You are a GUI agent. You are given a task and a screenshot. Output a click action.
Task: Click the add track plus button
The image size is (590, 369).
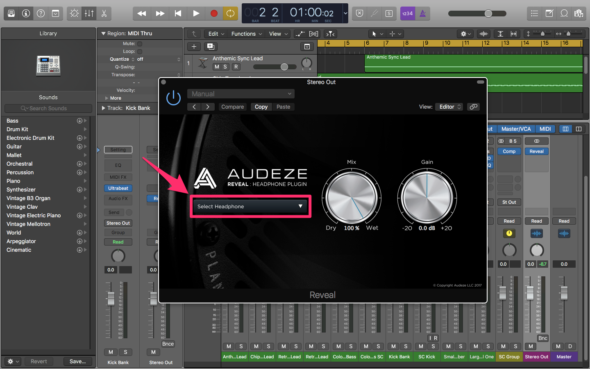[194, 46]
